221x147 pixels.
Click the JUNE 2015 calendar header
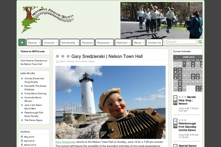(189, 57)
